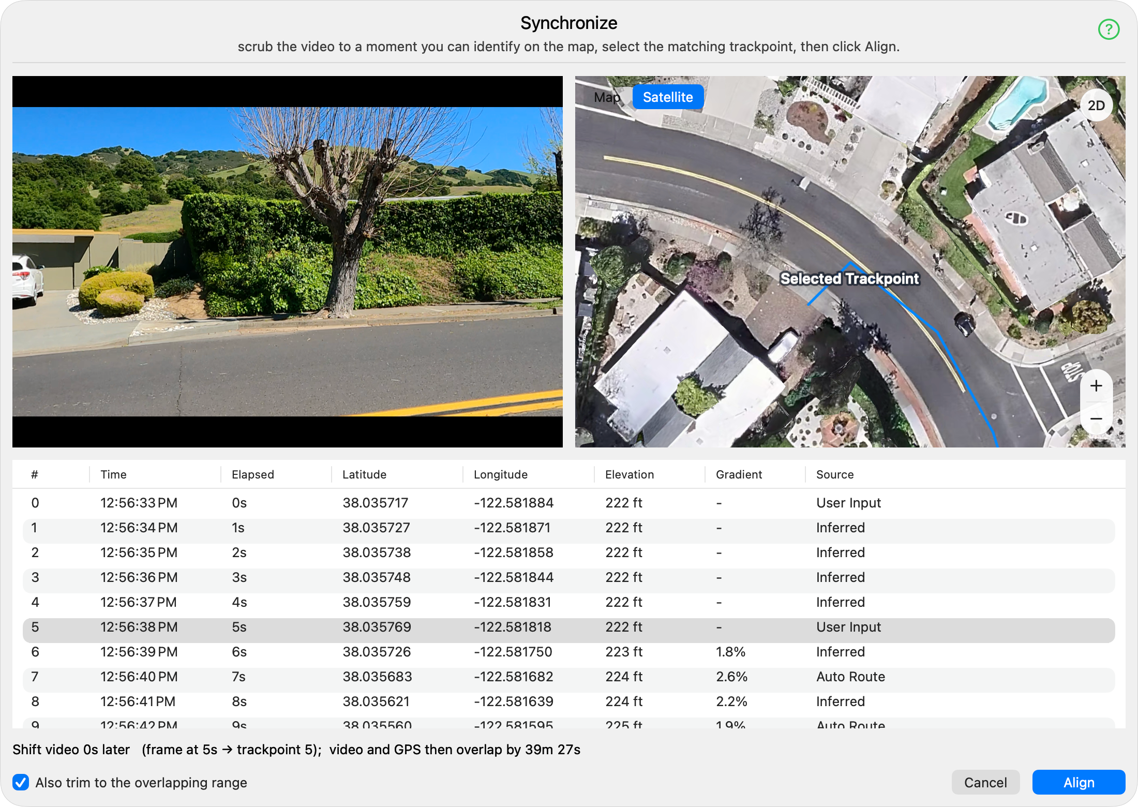This screenshot has height=807, width=1138.
Task: Click latitude value 38.035717
Action: [x=376, y=503]
